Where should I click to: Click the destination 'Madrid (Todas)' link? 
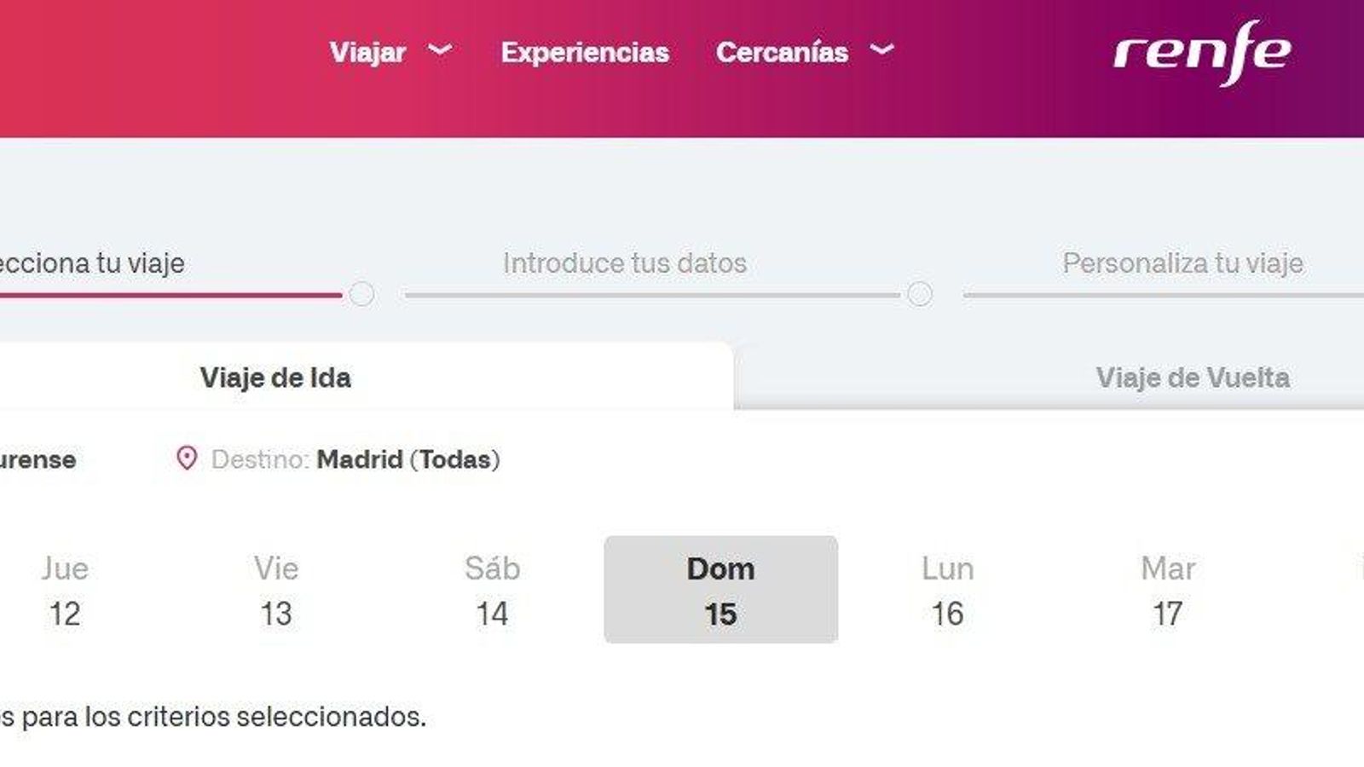[407, 460]
